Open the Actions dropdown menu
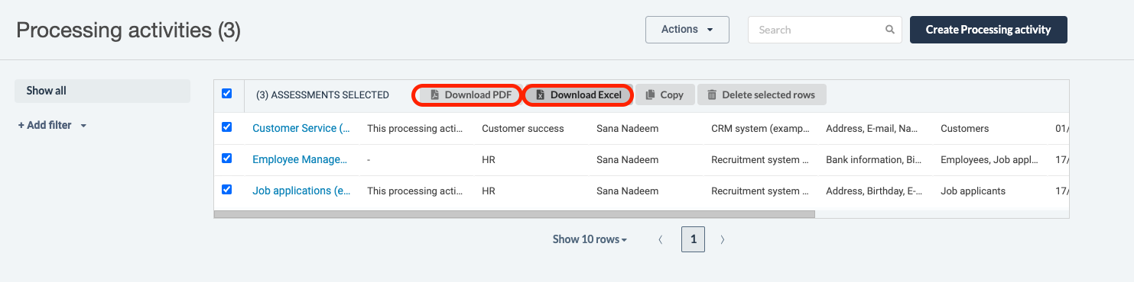Image resolution: width=1134 pixels, height=282 pixels. pyautogui.click(x=687, y=30)
